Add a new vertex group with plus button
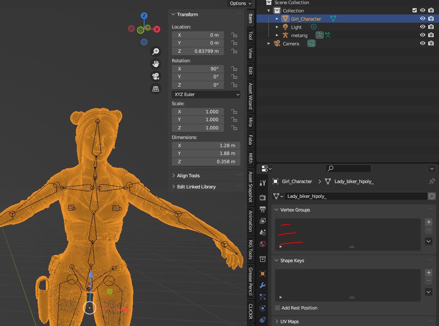The height and width of the screenshot is (326, 439). pyautogui.click(x=428, y=222)
